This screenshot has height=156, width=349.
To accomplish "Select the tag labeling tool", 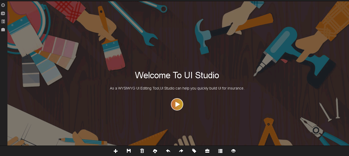I will coord(194,151).
